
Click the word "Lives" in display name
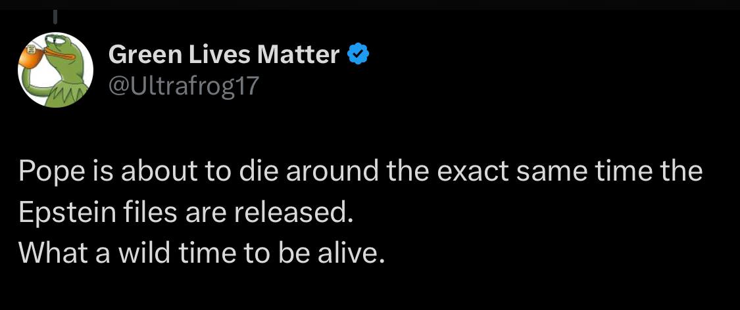click(216, 55)
